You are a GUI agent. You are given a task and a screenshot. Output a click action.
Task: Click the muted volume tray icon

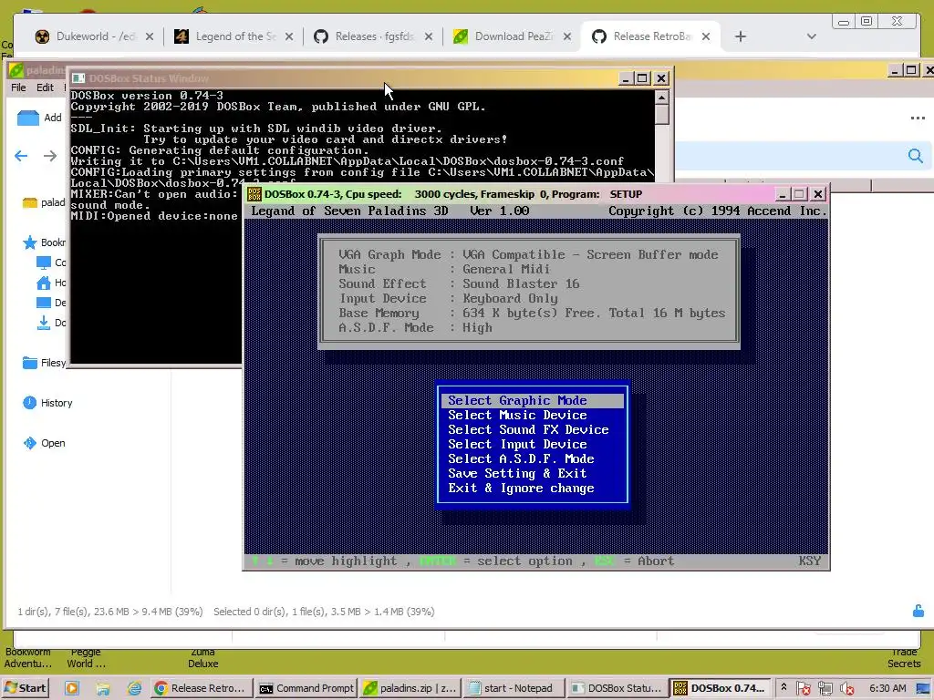tap(846, 689)
